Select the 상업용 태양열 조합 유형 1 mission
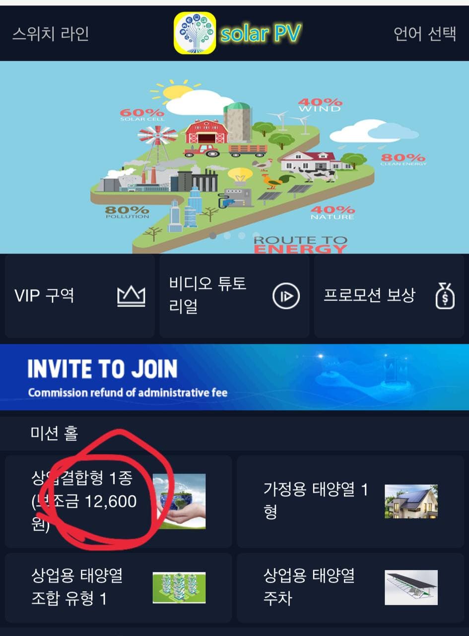The width and height of the screenshot is (469, 636). point(118,588)
